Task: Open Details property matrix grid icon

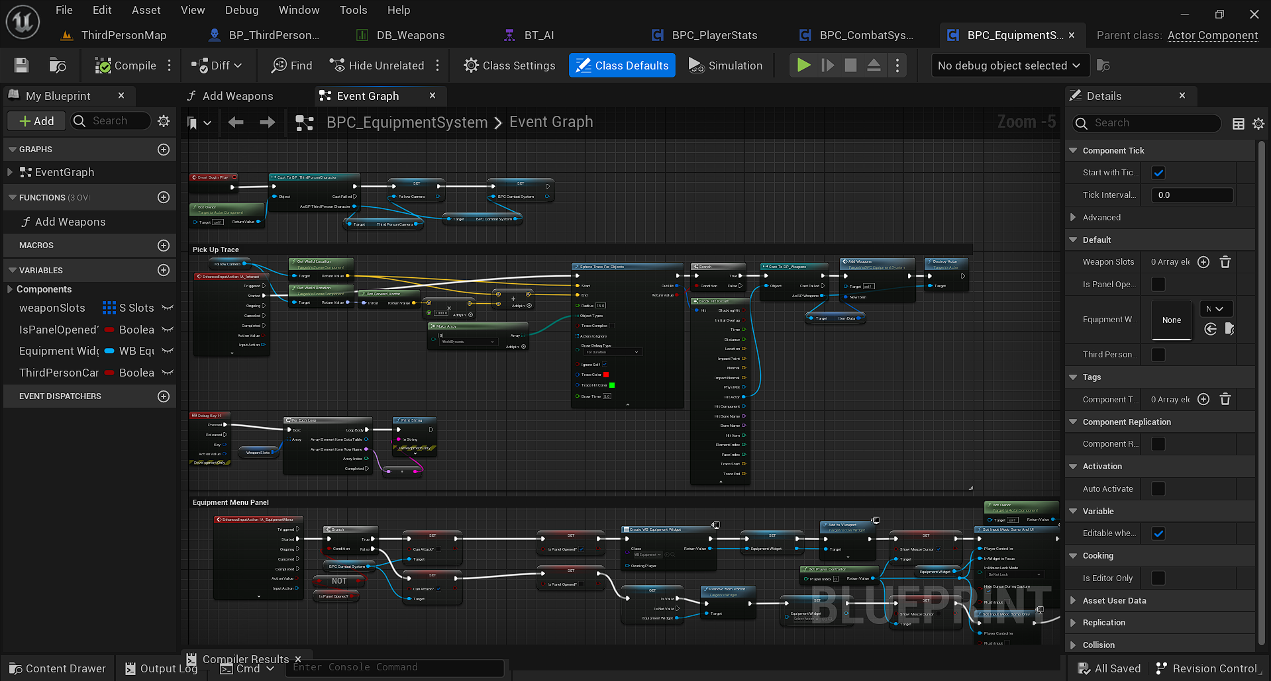Action: (x=1238, y=123)
